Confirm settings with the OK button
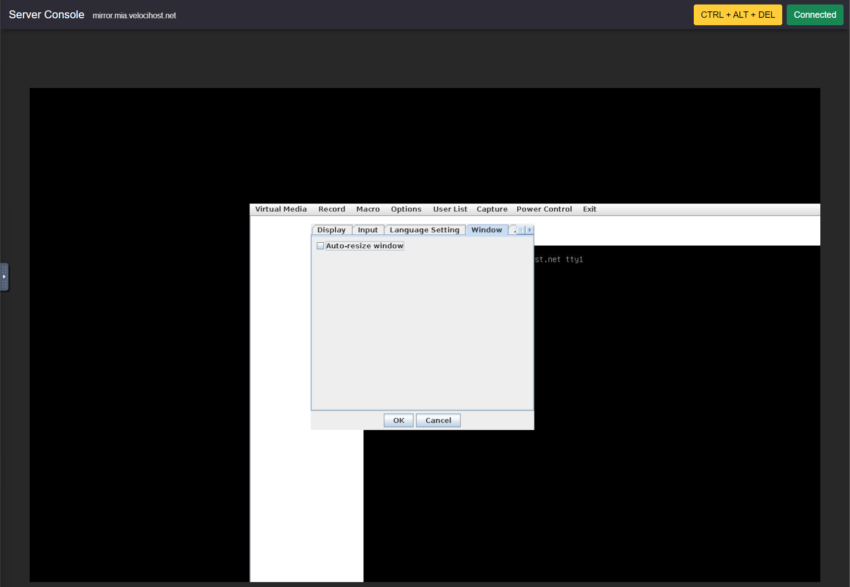 coord(398,420)
